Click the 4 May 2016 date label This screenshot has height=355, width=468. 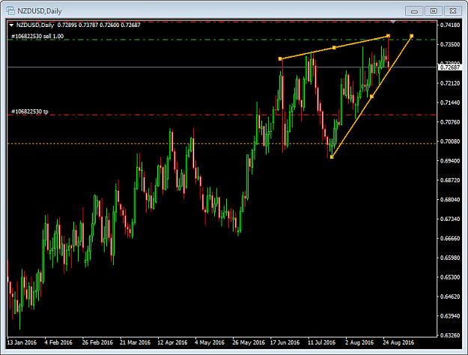210,342
